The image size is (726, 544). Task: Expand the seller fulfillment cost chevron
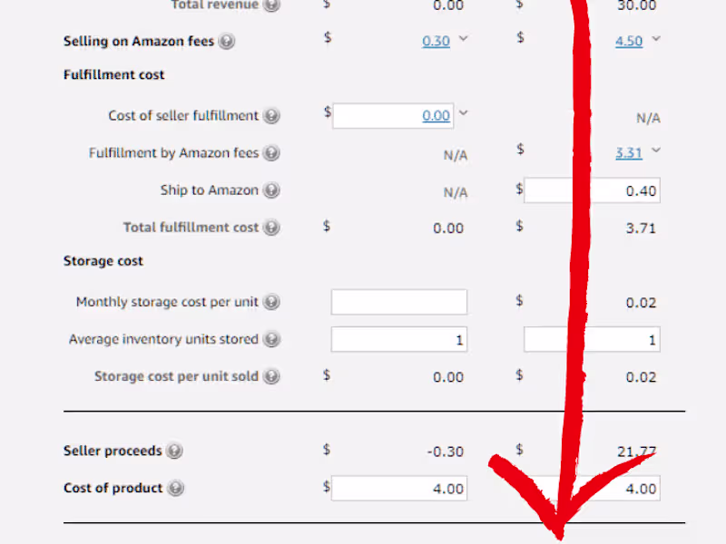(463, 113)
